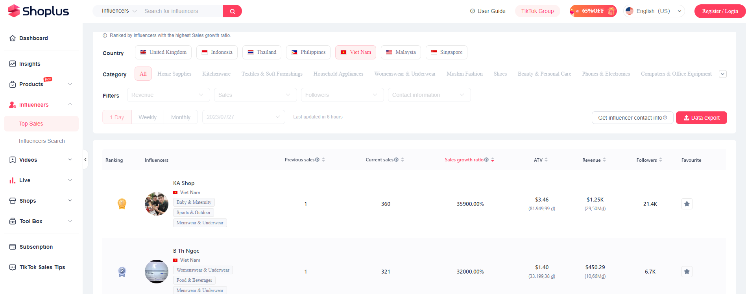Switch to the Weekly tab
The height and width of the screenshot is (294, 746).
click(x=148, y=117)
